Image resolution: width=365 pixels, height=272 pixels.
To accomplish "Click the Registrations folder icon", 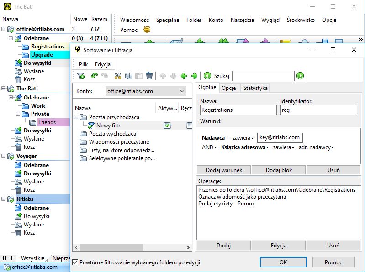I will point(26,47).
